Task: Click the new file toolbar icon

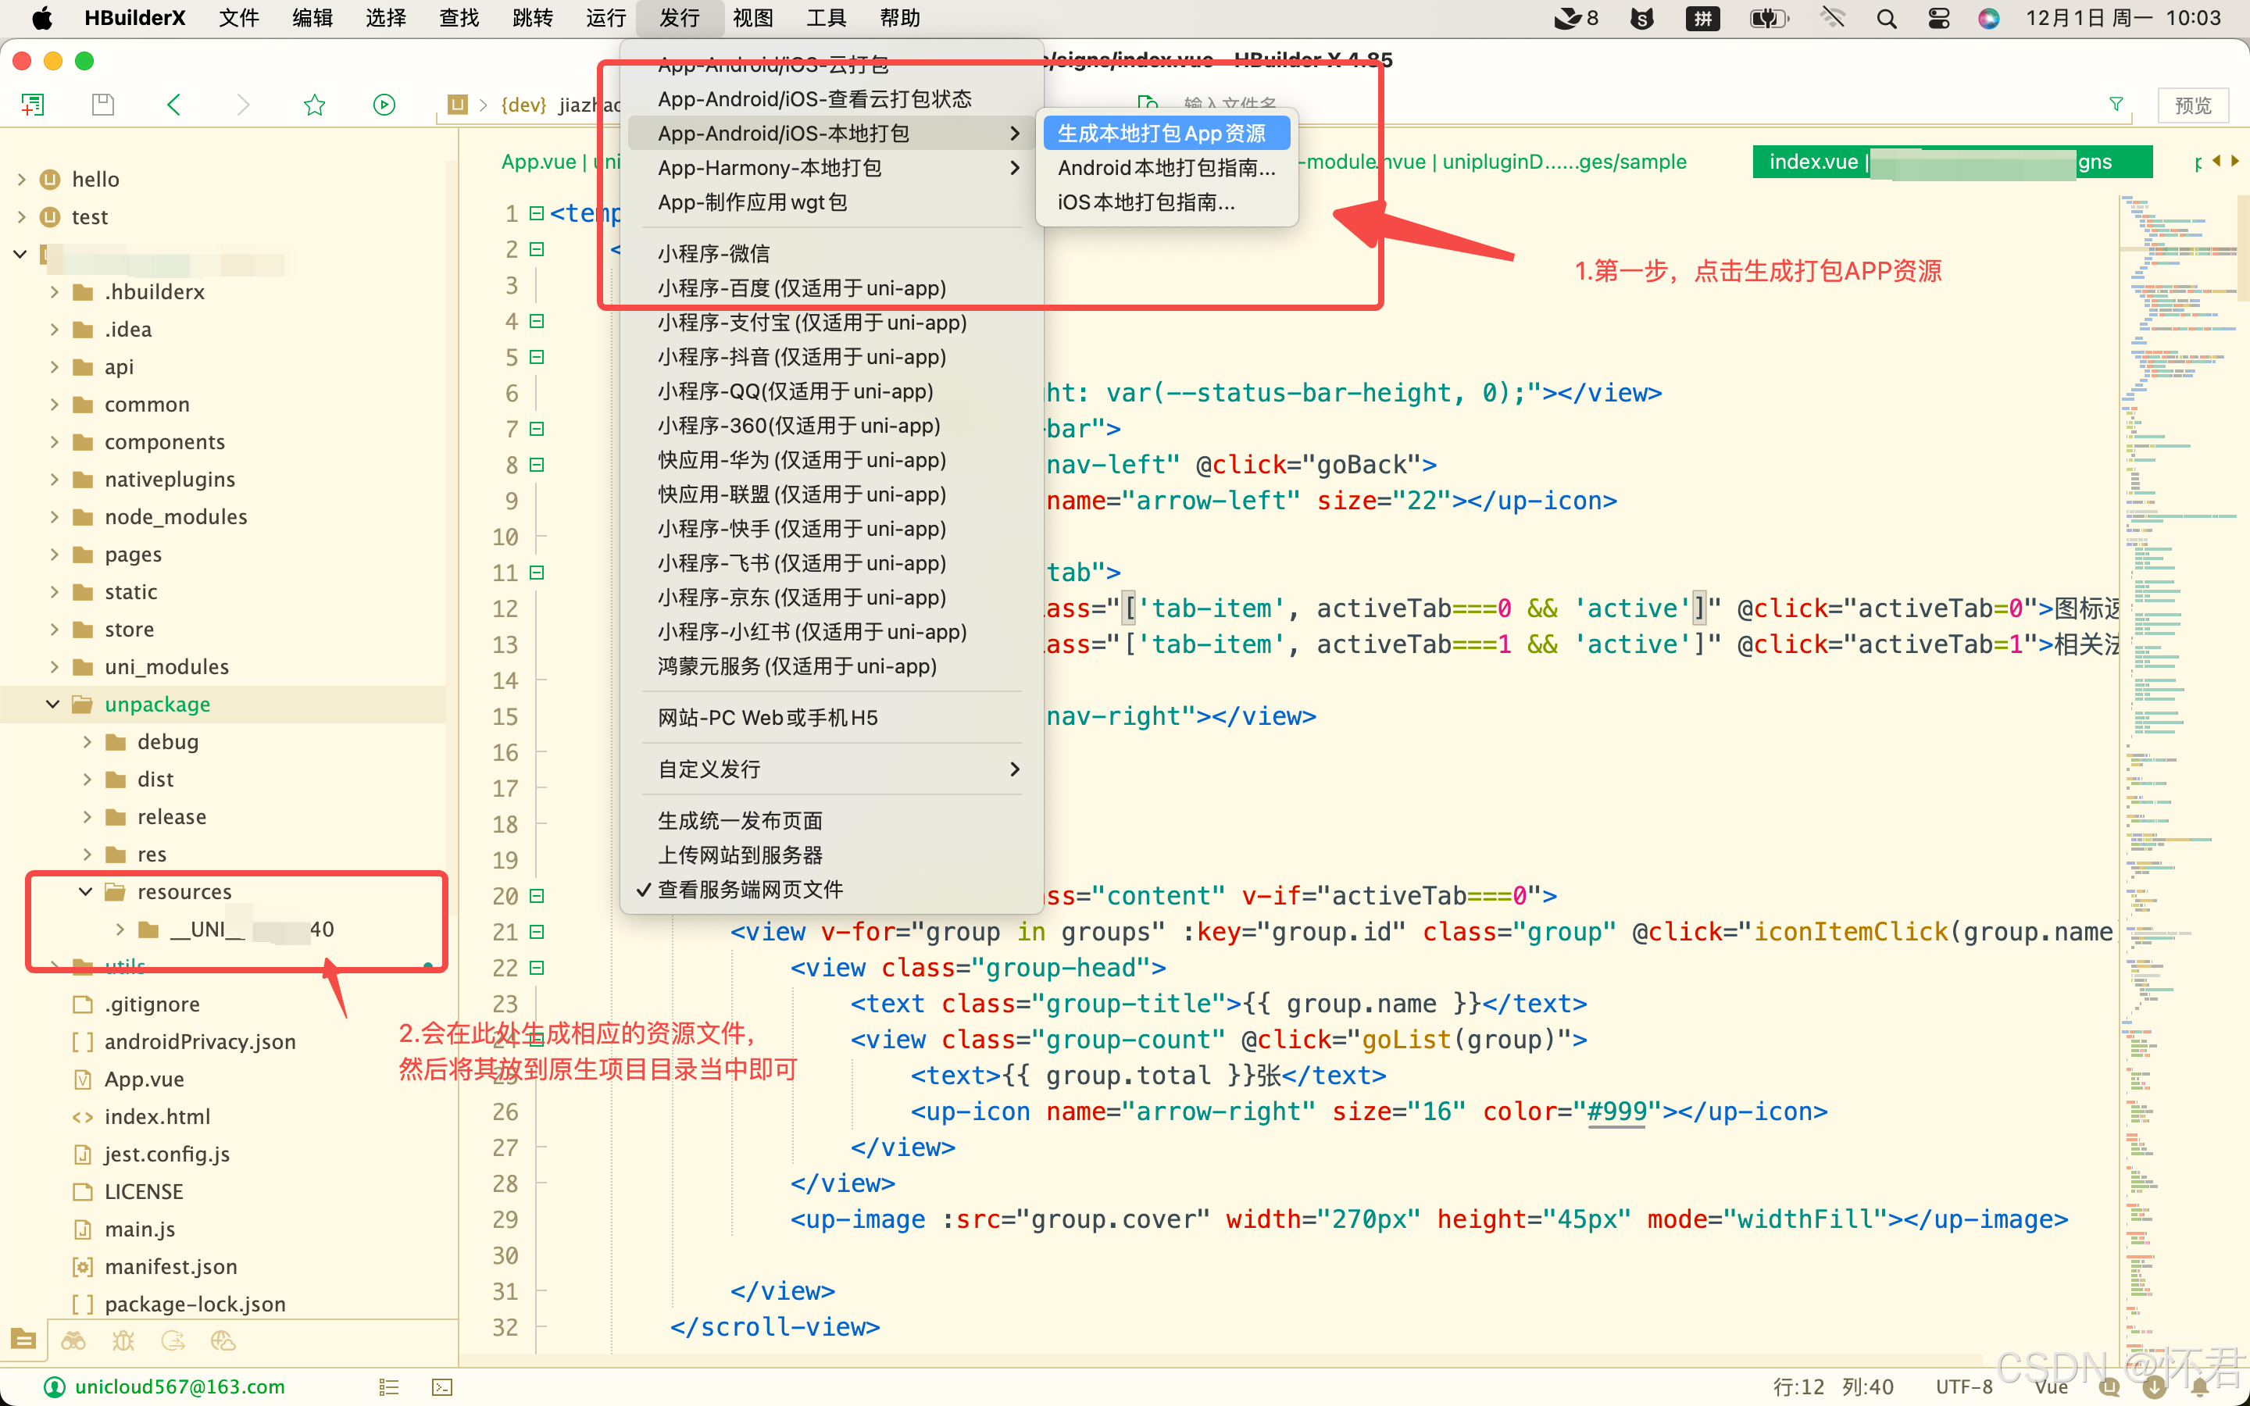Action: [33, 104]
